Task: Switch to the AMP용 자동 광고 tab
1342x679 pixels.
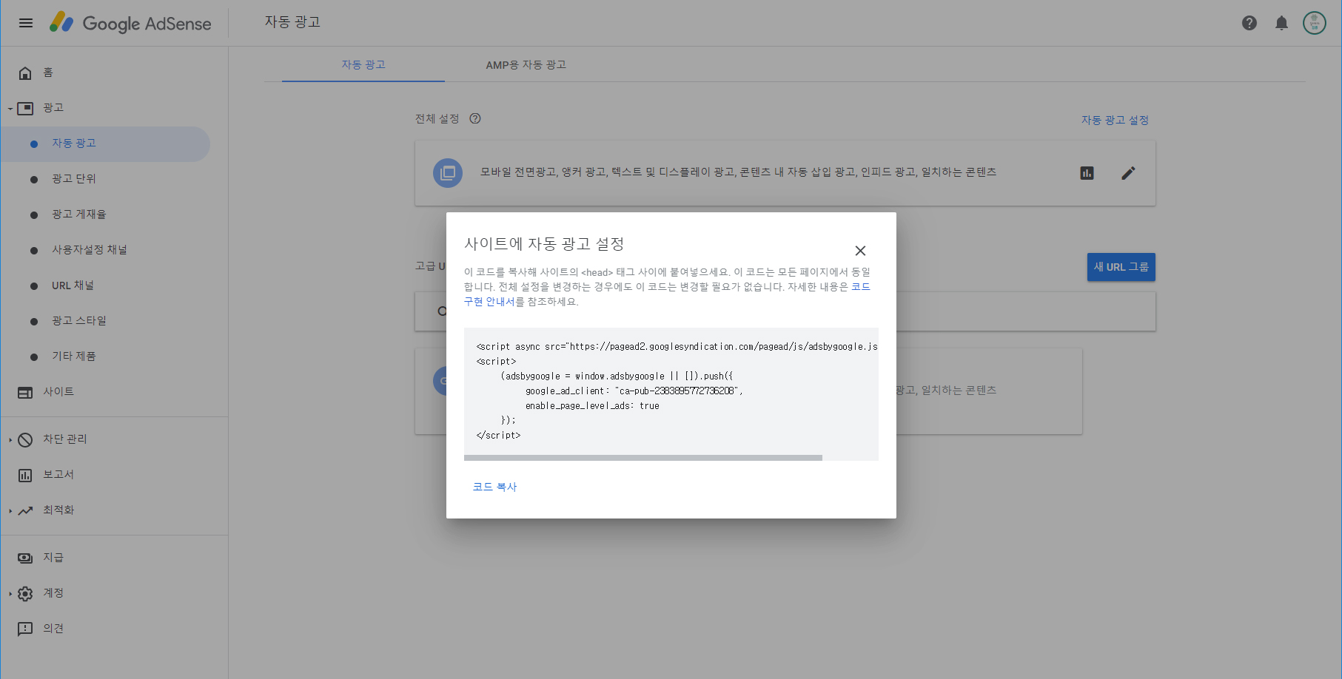Action: (x=526, y=65)
